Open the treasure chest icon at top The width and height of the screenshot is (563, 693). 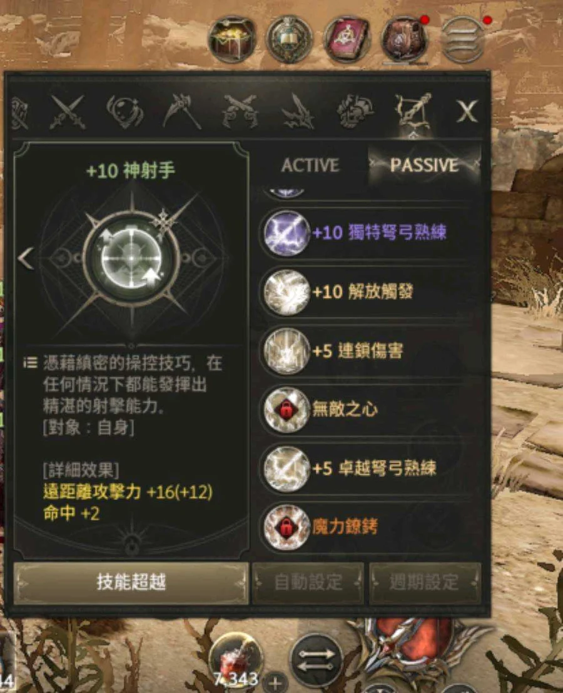232,39
